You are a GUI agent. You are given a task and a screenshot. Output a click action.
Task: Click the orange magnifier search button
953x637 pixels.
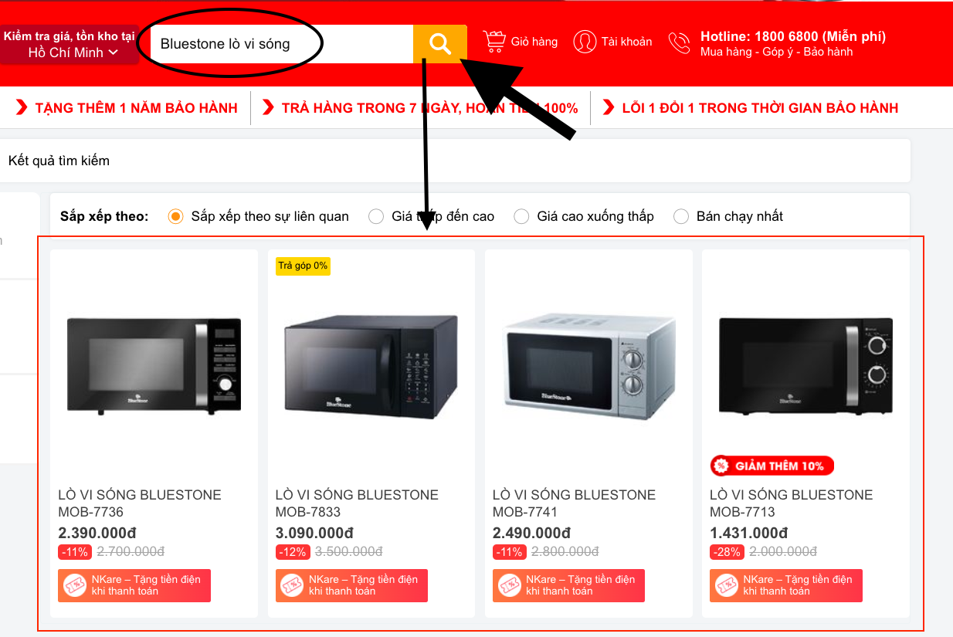point(440,44)
